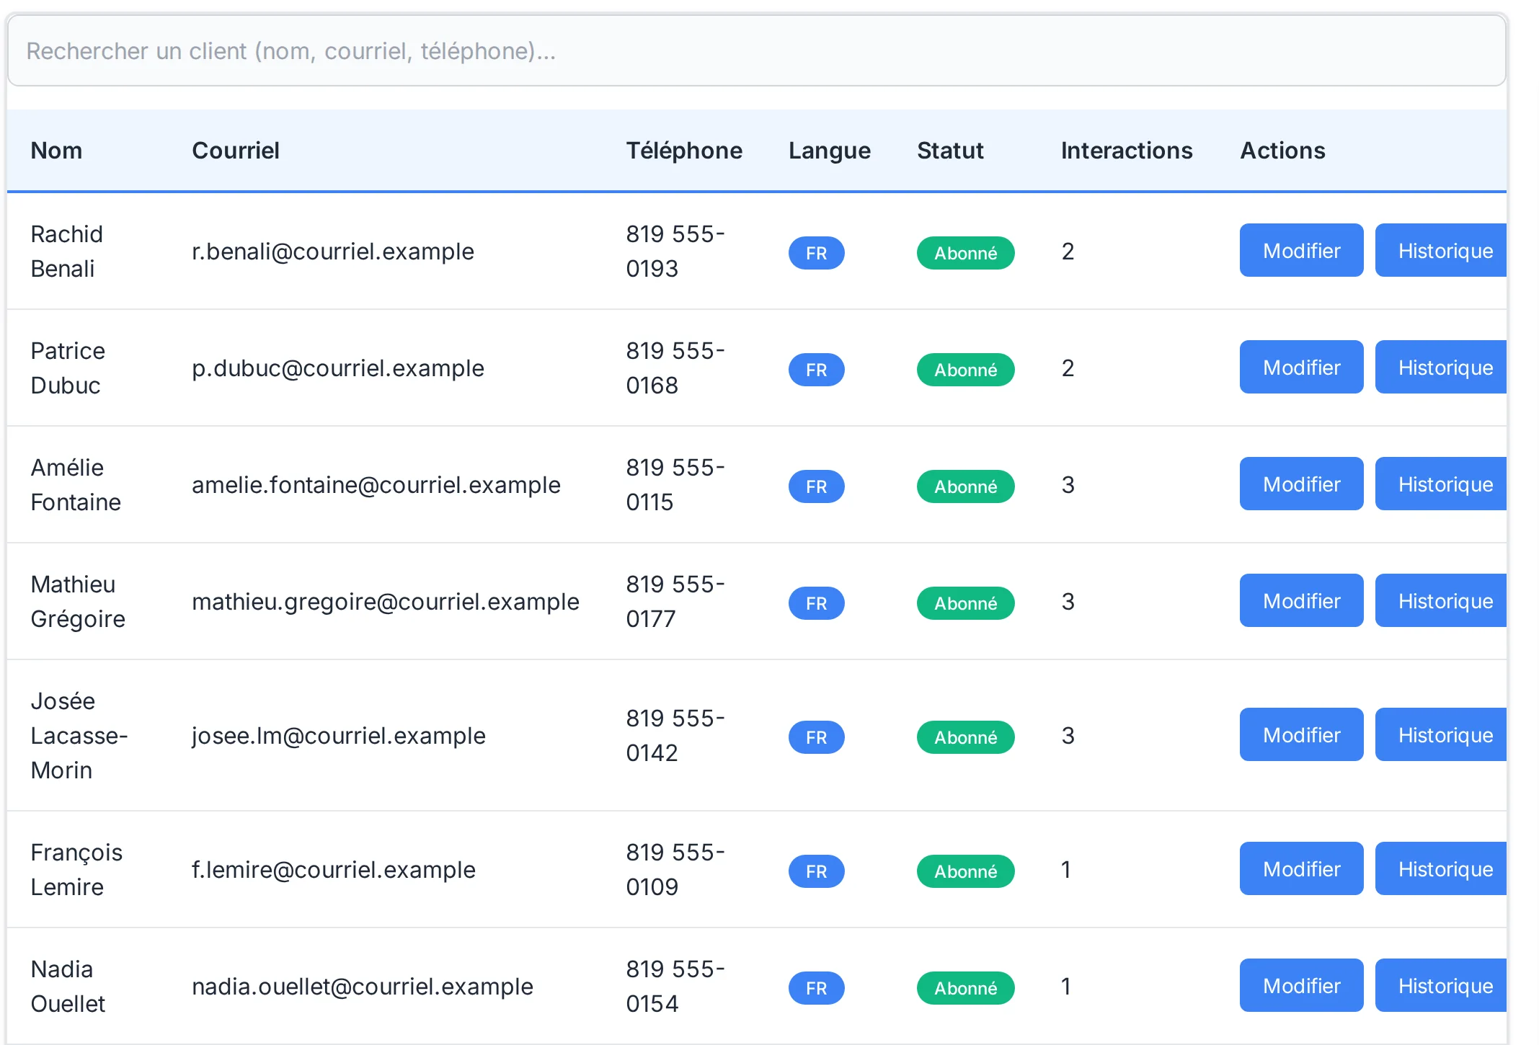Open Historique for Nadia Ouellet
Image resolution: width=1539 pixels, height=1045 pixels.
1440,986
